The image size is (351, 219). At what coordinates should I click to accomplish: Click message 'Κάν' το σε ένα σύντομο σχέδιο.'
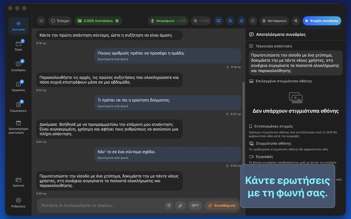168,154
